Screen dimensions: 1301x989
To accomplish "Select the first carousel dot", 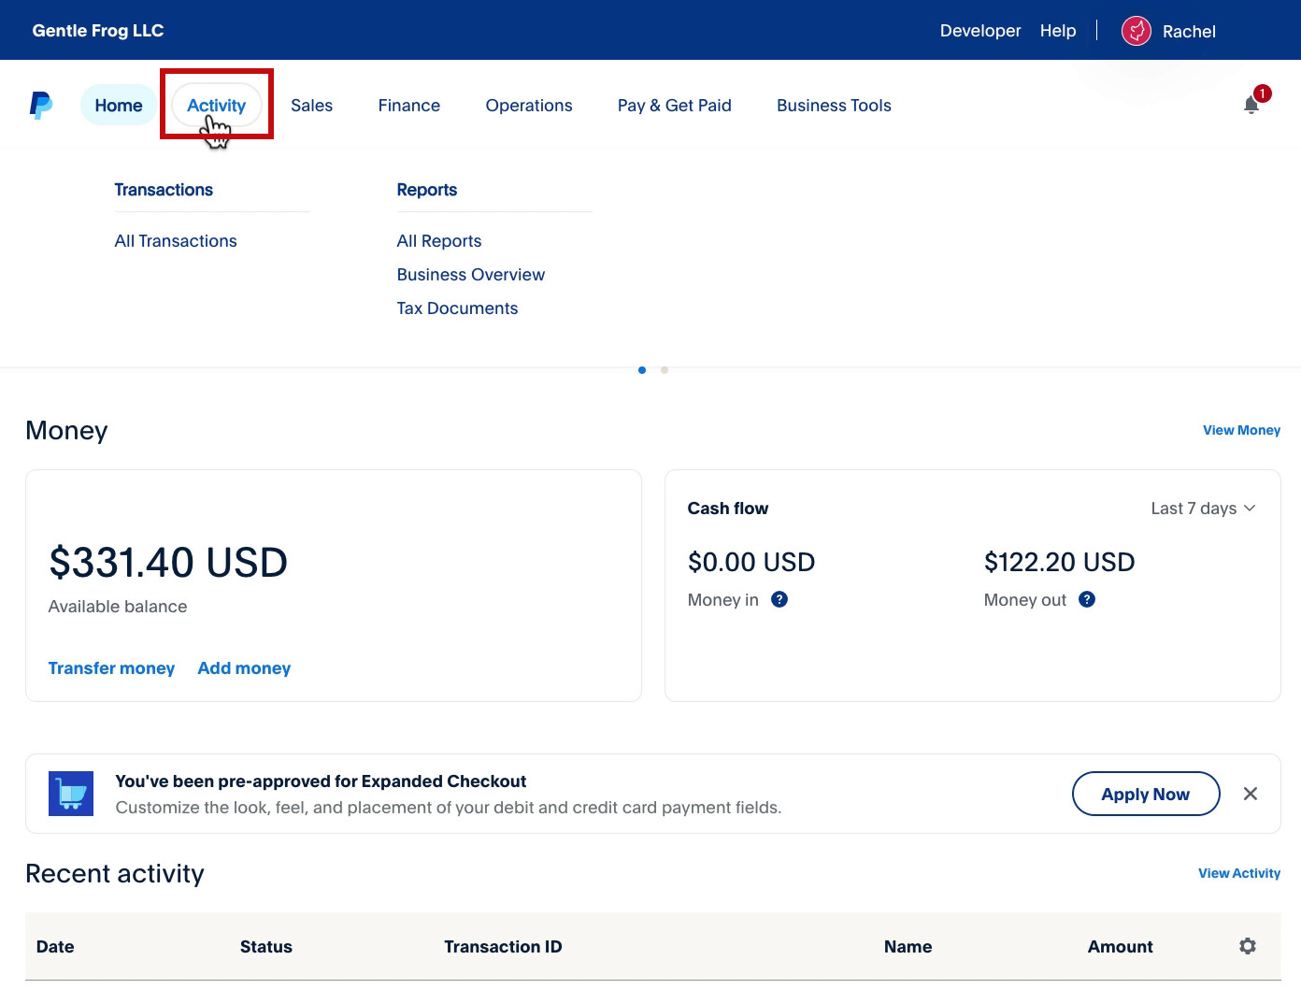I will pyautogui.click(x=642, y=370).
